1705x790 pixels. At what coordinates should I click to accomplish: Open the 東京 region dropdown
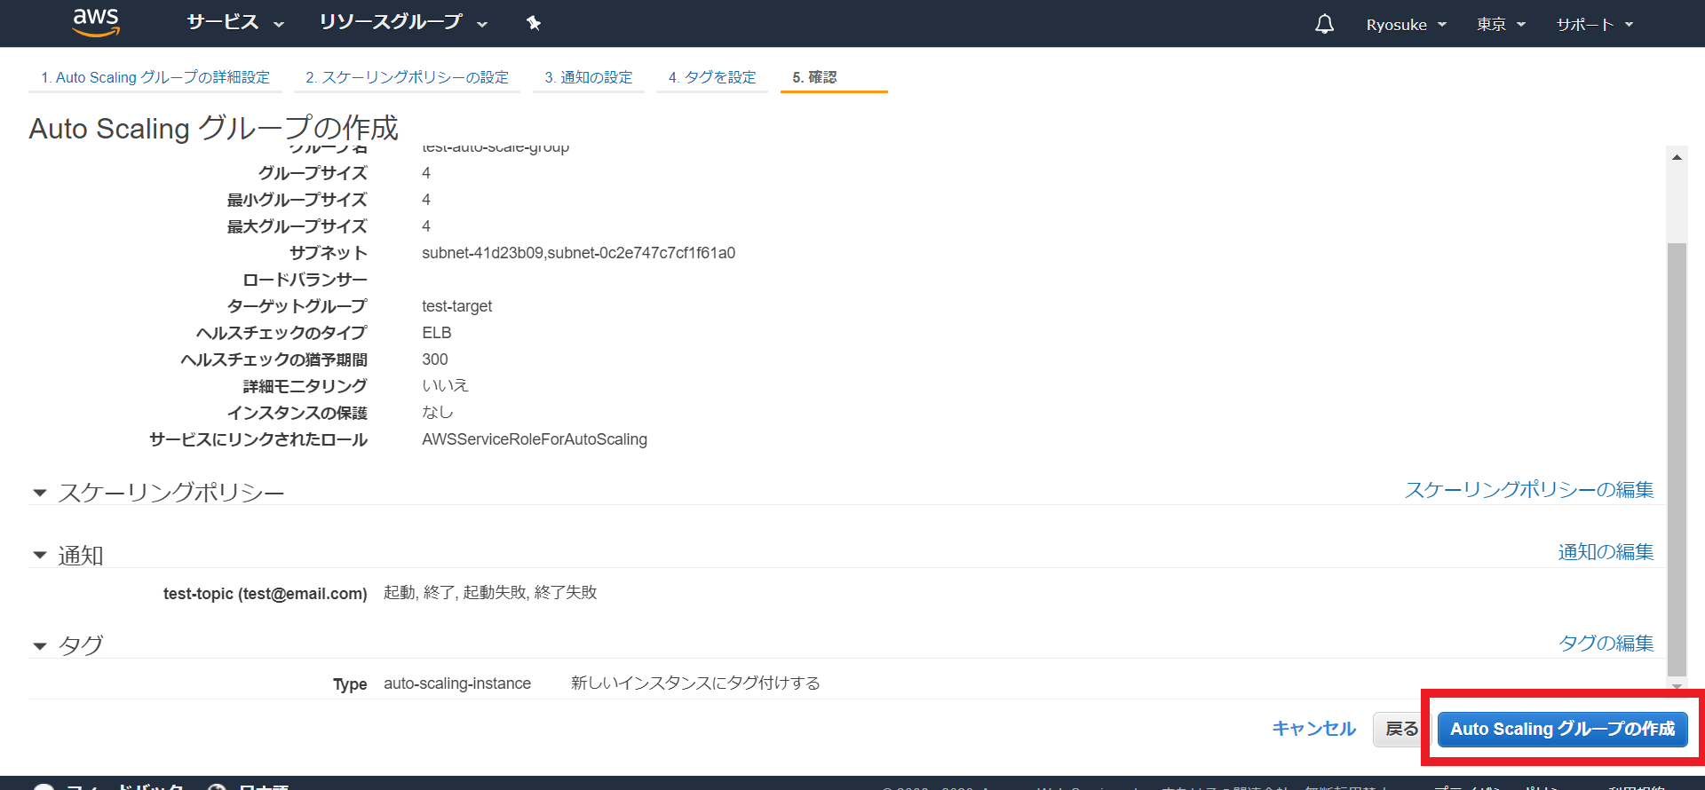click(x=1501, y=25)
